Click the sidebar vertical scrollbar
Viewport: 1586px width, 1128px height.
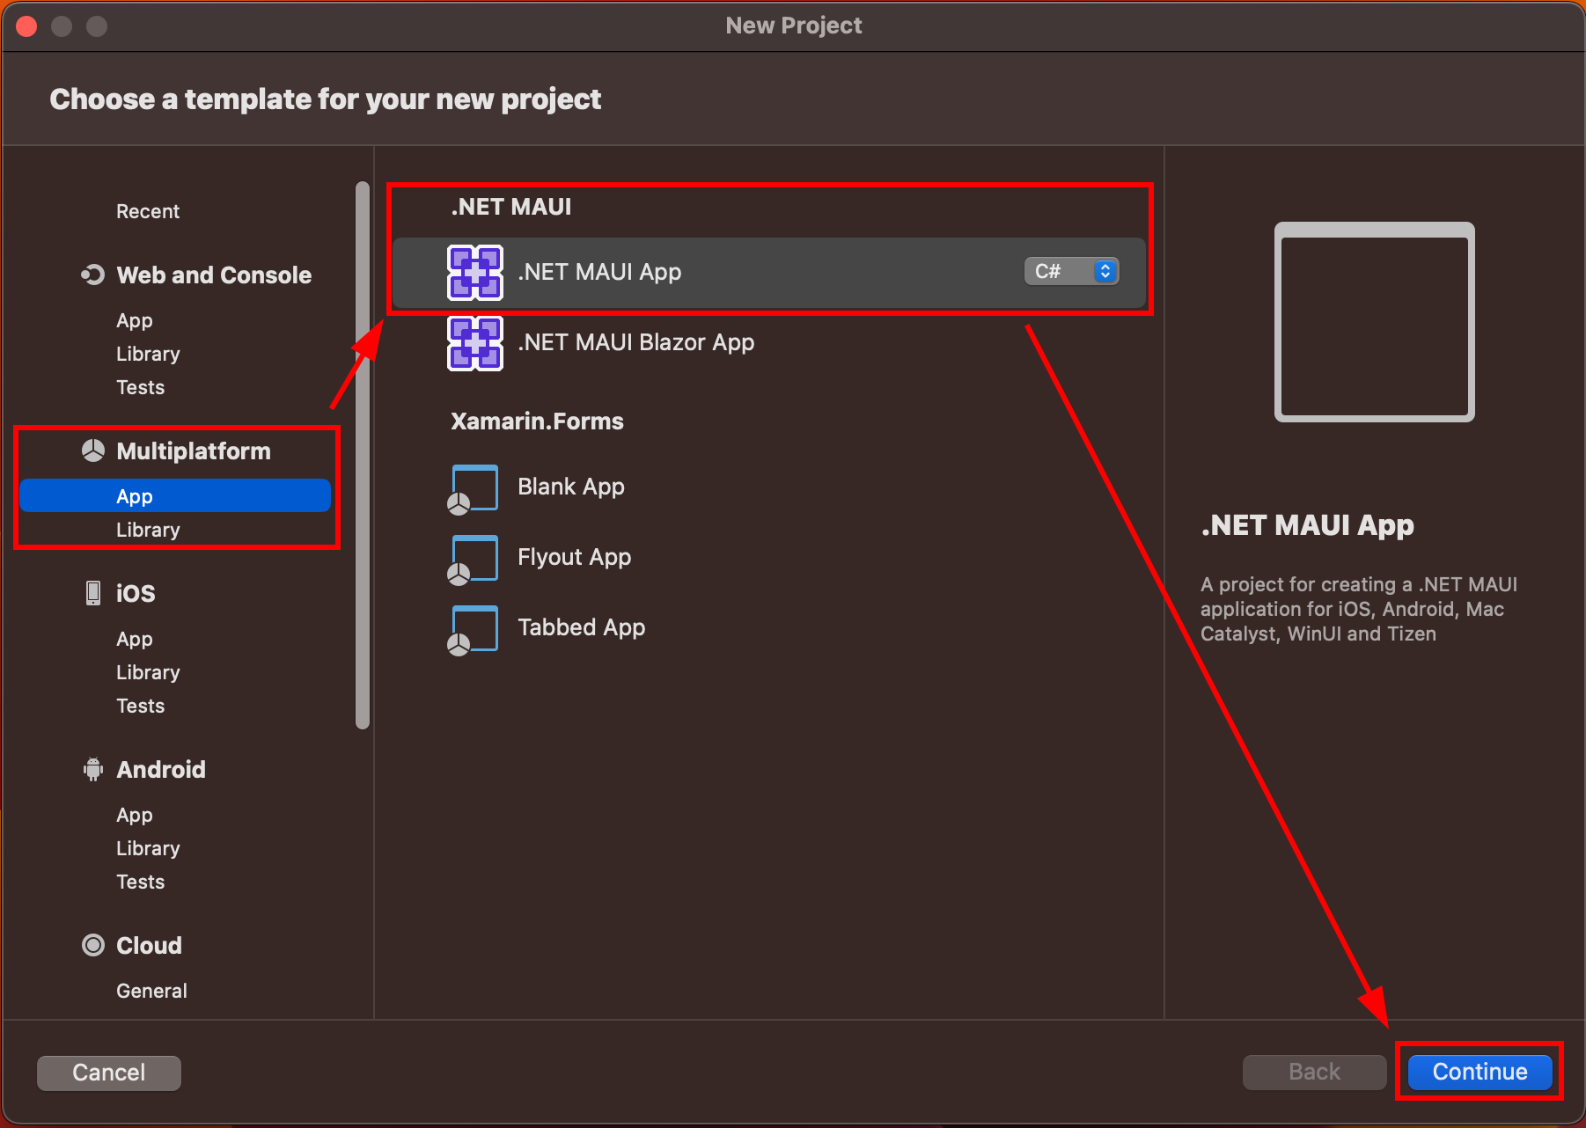pos(362,456)
